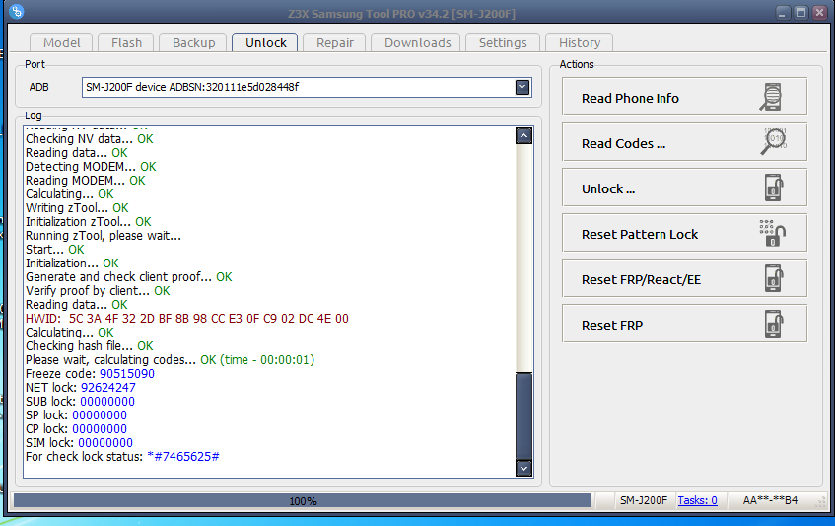835x526 pixels.
Task: Switch to the Settings tab
Action: (x=503, y=42)
